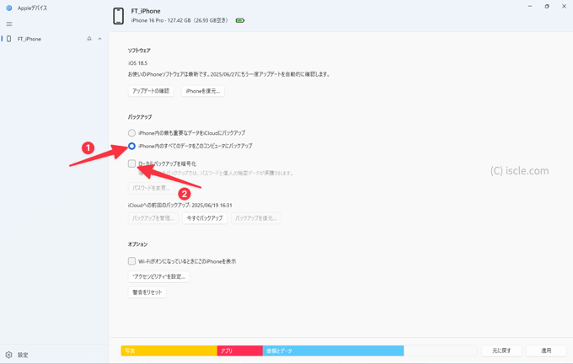Image resolution: width=573 pixels, height=364 pixels.
Task: Open "アクセシビリティ"を設定 button
Action: tap(159, 276)
